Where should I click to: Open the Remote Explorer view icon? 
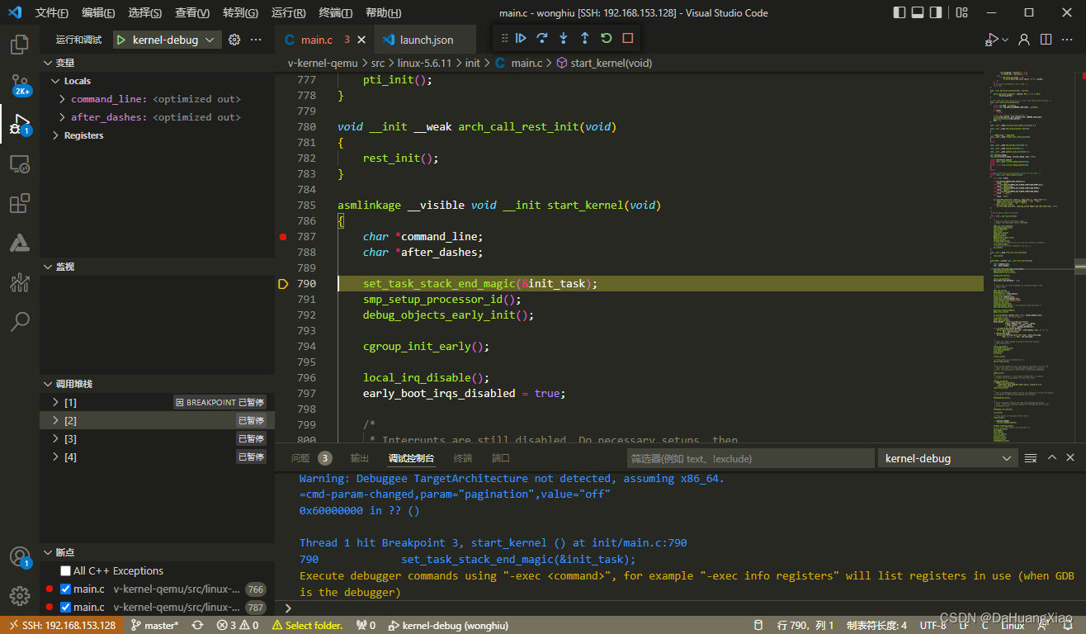point(20,165)
